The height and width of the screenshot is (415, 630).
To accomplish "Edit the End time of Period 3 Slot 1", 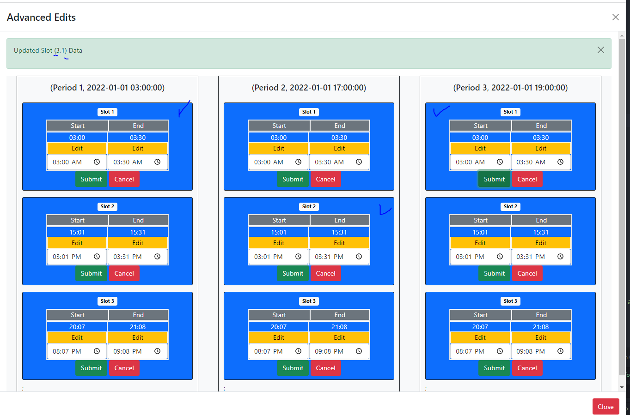I will (x=541, y=148).
